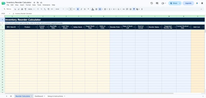The image size is (206, 98).
Task: Toggle bold formatting
Action: tap(78, 9)
